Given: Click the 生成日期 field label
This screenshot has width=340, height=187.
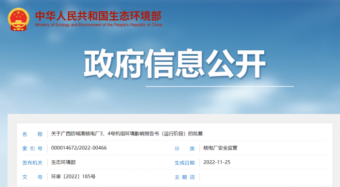Looking at the screenshot, I should tap(184, 162).
